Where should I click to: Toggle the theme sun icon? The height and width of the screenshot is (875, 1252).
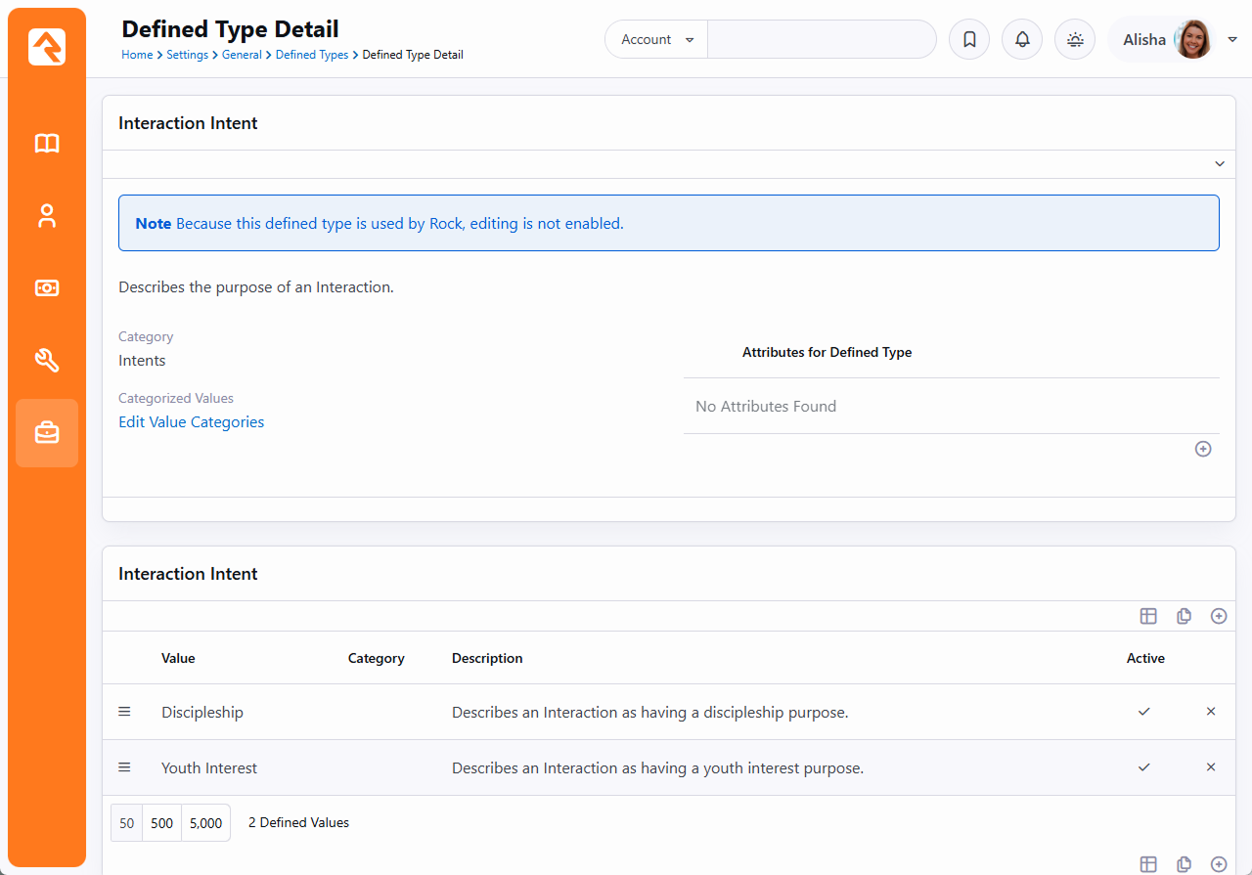pos(1075,40)
